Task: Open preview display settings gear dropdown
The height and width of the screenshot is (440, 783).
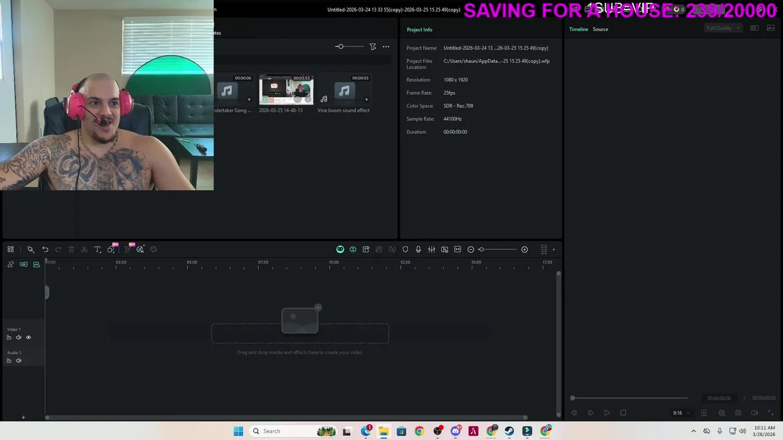Action: click(x=722, y=413)
